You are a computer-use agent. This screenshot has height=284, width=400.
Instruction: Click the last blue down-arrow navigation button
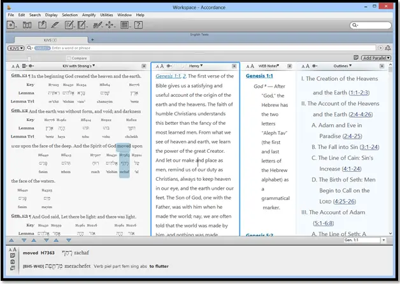pos(69,240)
